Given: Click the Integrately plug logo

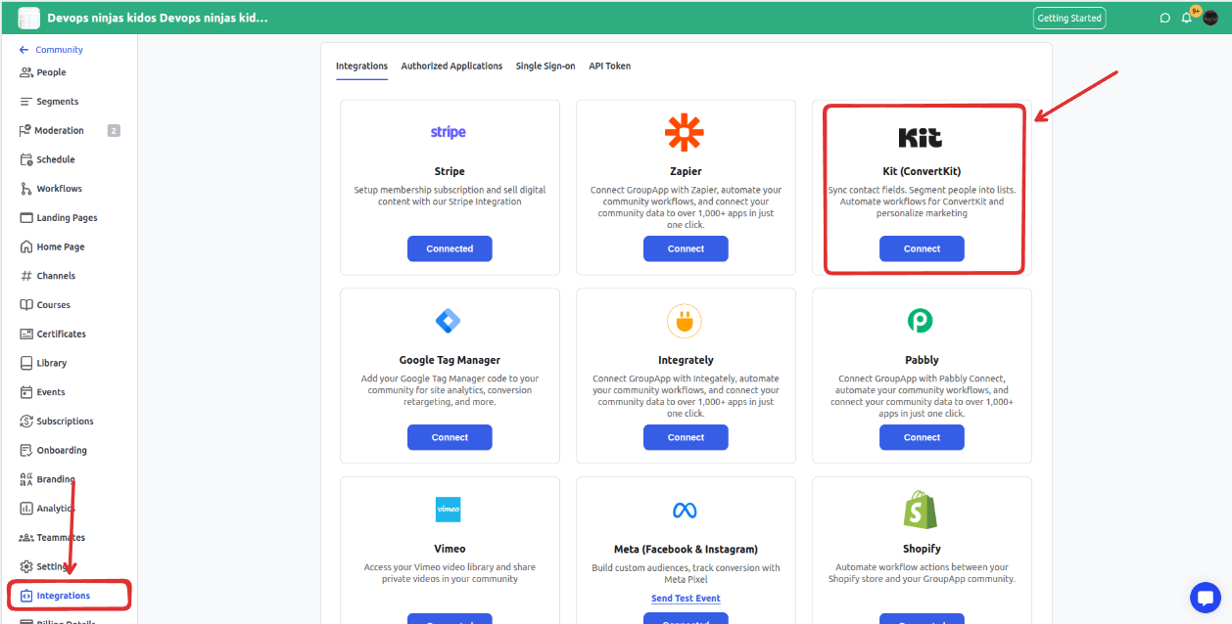Looking at the screenshot, I should pos(685,321).
